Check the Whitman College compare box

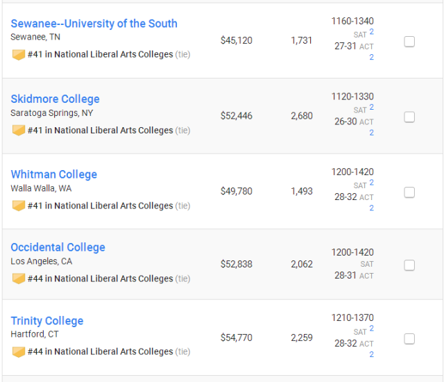tap(409, 192)
